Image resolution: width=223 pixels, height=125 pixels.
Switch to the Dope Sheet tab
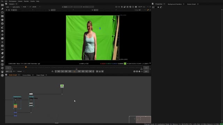point(40,75)
